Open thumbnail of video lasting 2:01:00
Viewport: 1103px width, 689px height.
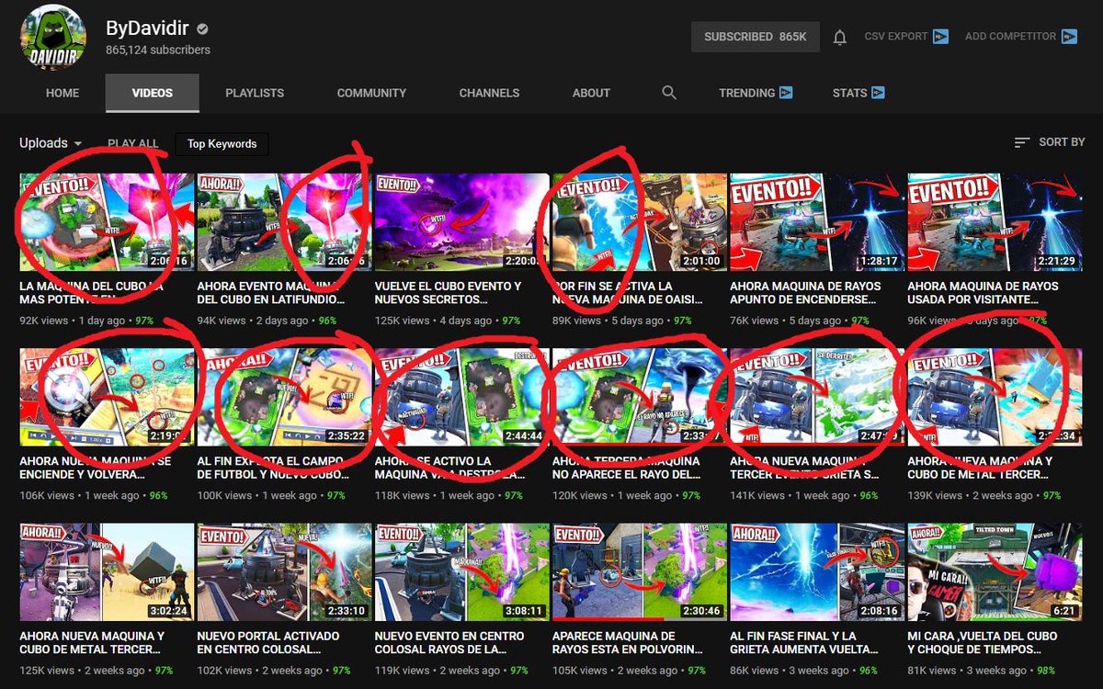click(639, 222)
